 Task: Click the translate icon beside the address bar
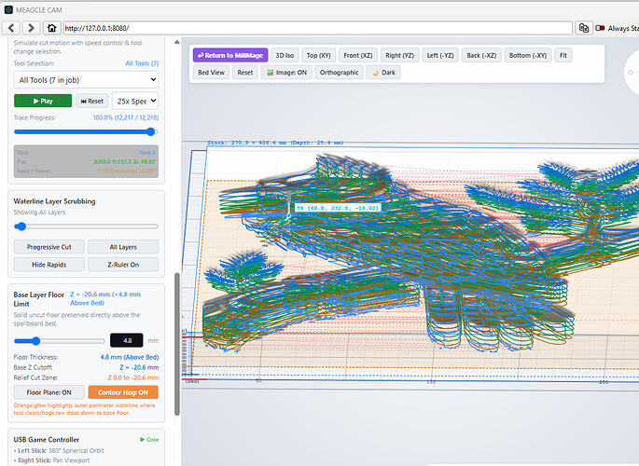pos(584,28)
